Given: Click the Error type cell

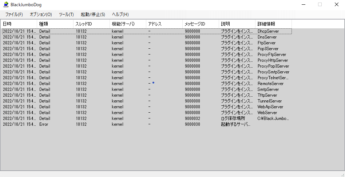Looking at the screenshot, I should [x=44, y=124].
